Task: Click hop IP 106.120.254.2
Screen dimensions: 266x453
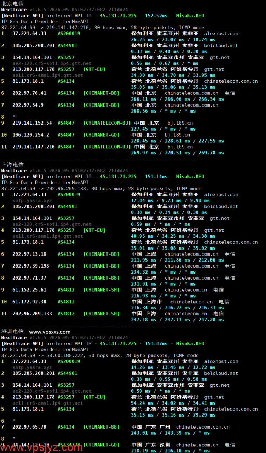Action: (x=31, y=135)
